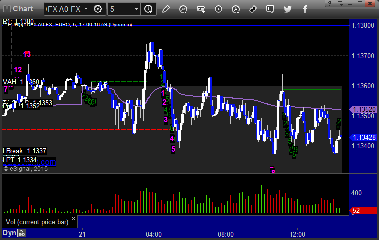The width and height of the screenshot is (379, 240).
Task: Open the help question mark button
Action: click(x=330, y=3)
